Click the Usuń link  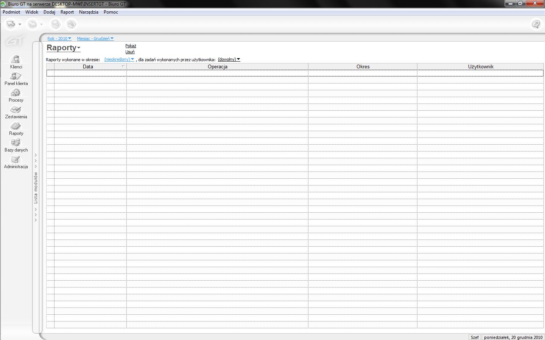point(130,52)
